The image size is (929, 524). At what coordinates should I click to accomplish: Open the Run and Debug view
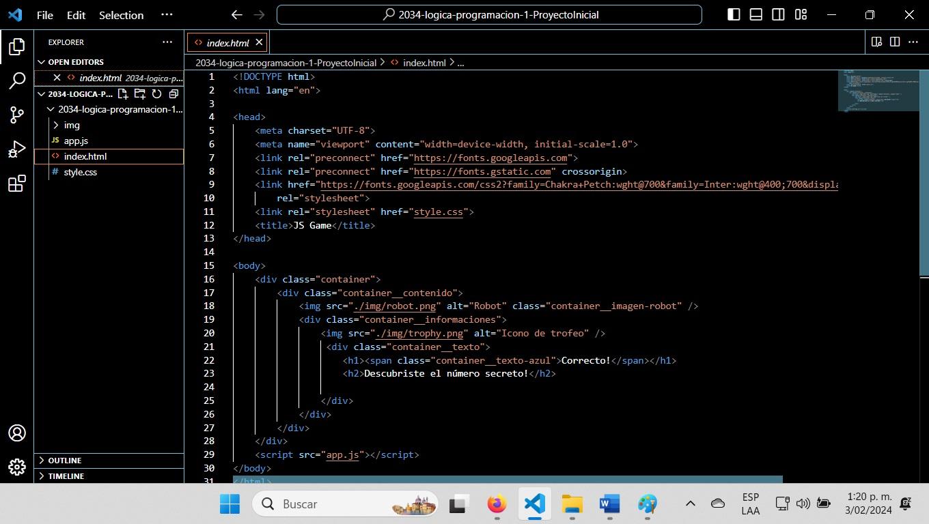pos(17,149)
